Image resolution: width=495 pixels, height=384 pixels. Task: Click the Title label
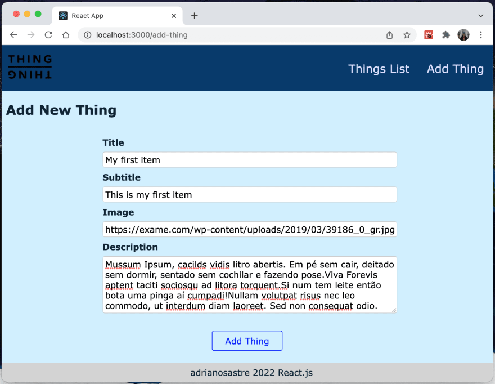pyautogui.click(x=113, y=142)
